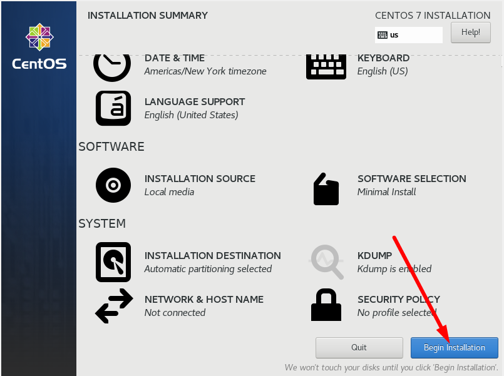504x376 pixels.
Task: Open Installation Source disc icon
Action: pyautogui.click(x=113, y=185)
